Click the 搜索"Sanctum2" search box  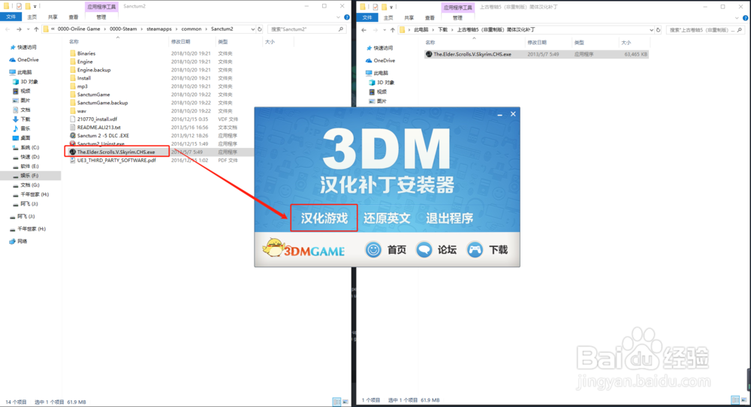[x=306, y=29]
